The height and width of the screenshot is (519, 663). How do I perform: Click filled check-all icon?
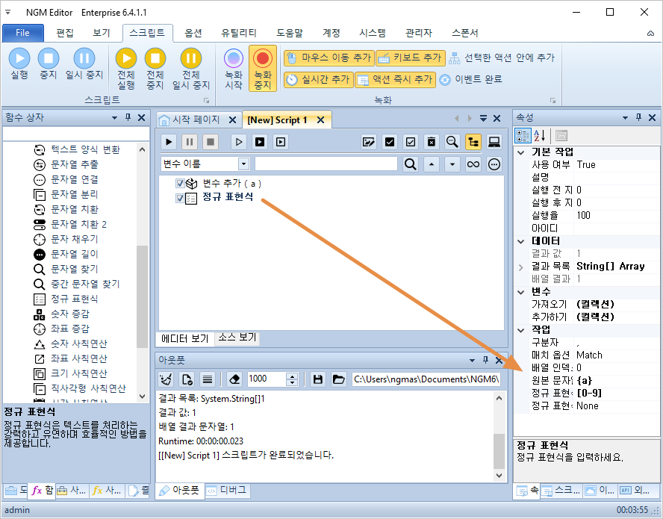coord(390,142)
